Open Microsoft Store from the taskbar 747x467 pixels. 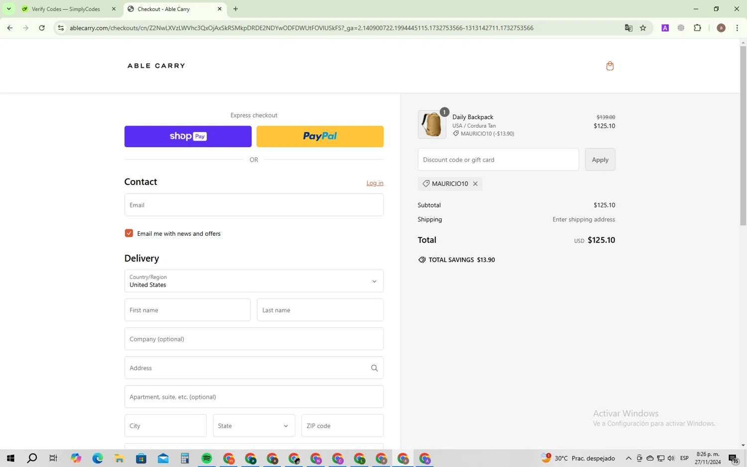click(x=141, y=459)
